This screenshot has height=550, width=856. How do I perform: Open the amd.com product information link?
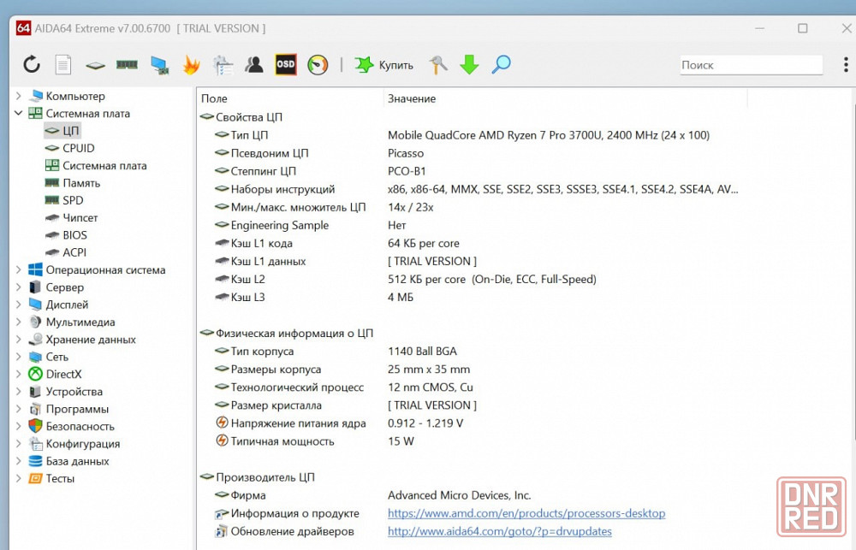[526, 513]
